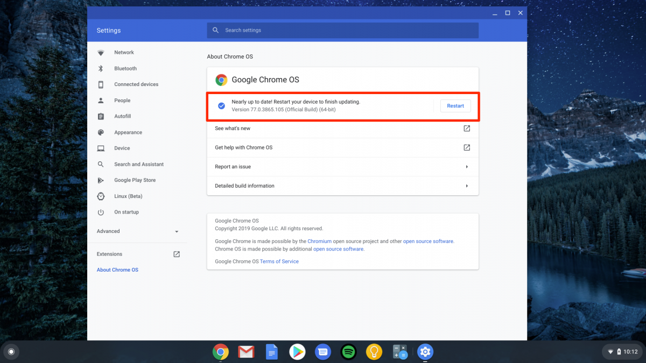
Task: Click the Restart button to finish updating
Action: pos(455,106)
